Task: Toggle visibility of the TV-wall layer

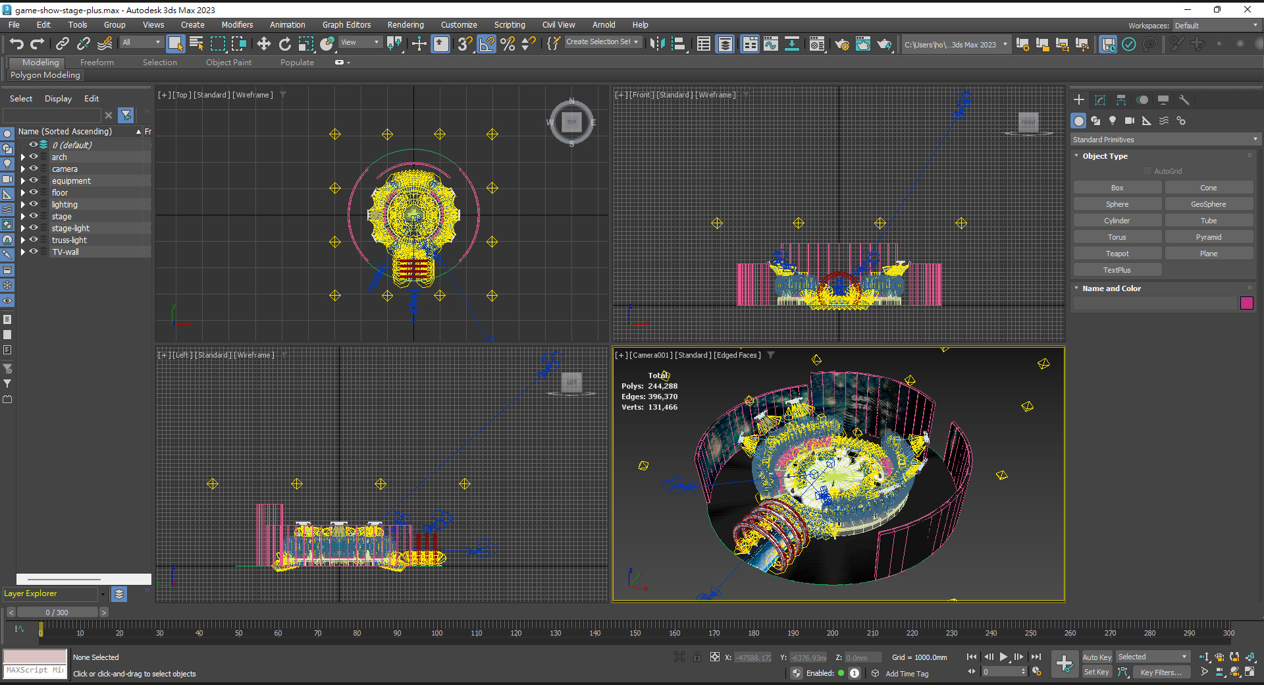Action: tap(34, 252)
